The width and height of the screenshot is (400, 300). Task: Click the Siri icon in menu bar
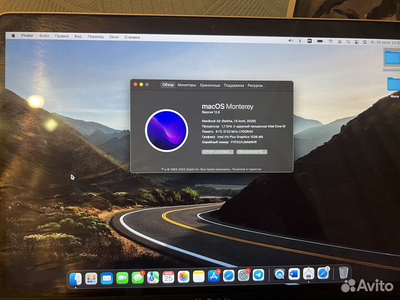pyautogui.click(x=365, y=42)
